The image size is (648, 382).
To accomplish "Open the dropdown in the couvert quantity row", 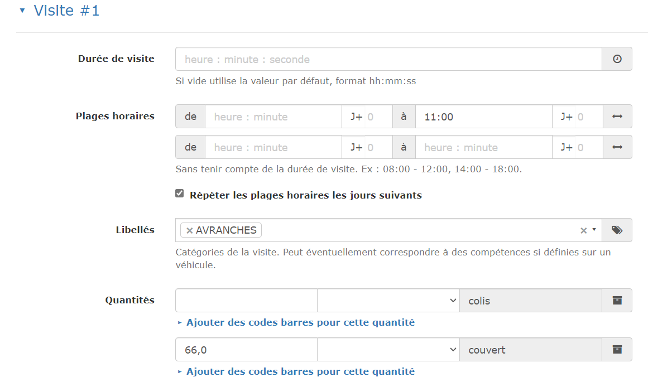I will tap(388, 350).
